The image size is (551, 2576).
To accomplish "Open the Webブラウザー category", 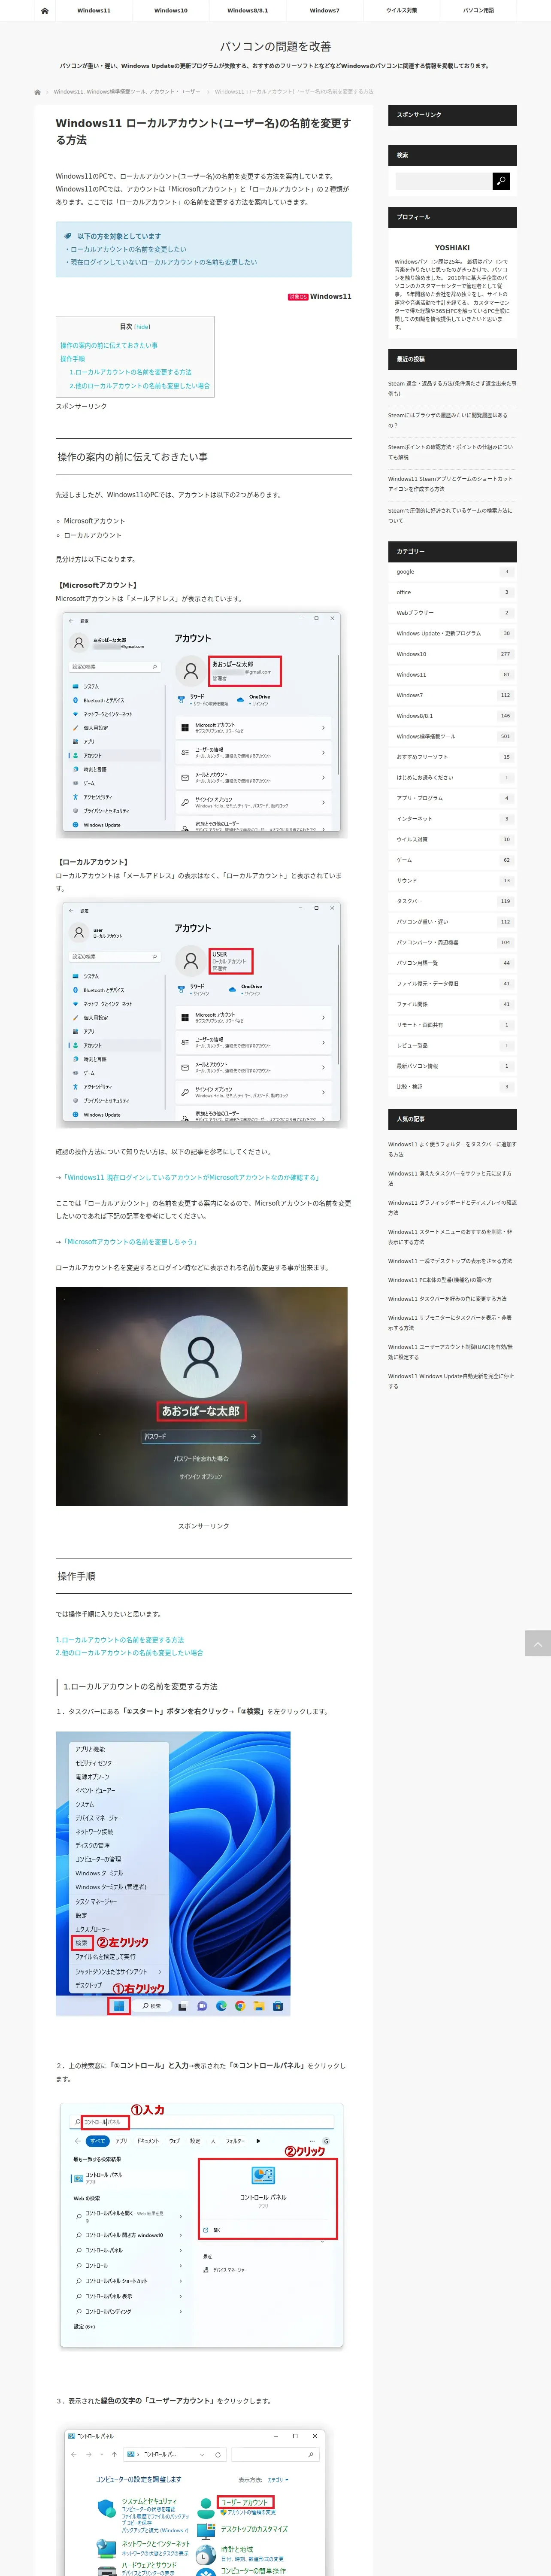I will [x=452, y=613].
